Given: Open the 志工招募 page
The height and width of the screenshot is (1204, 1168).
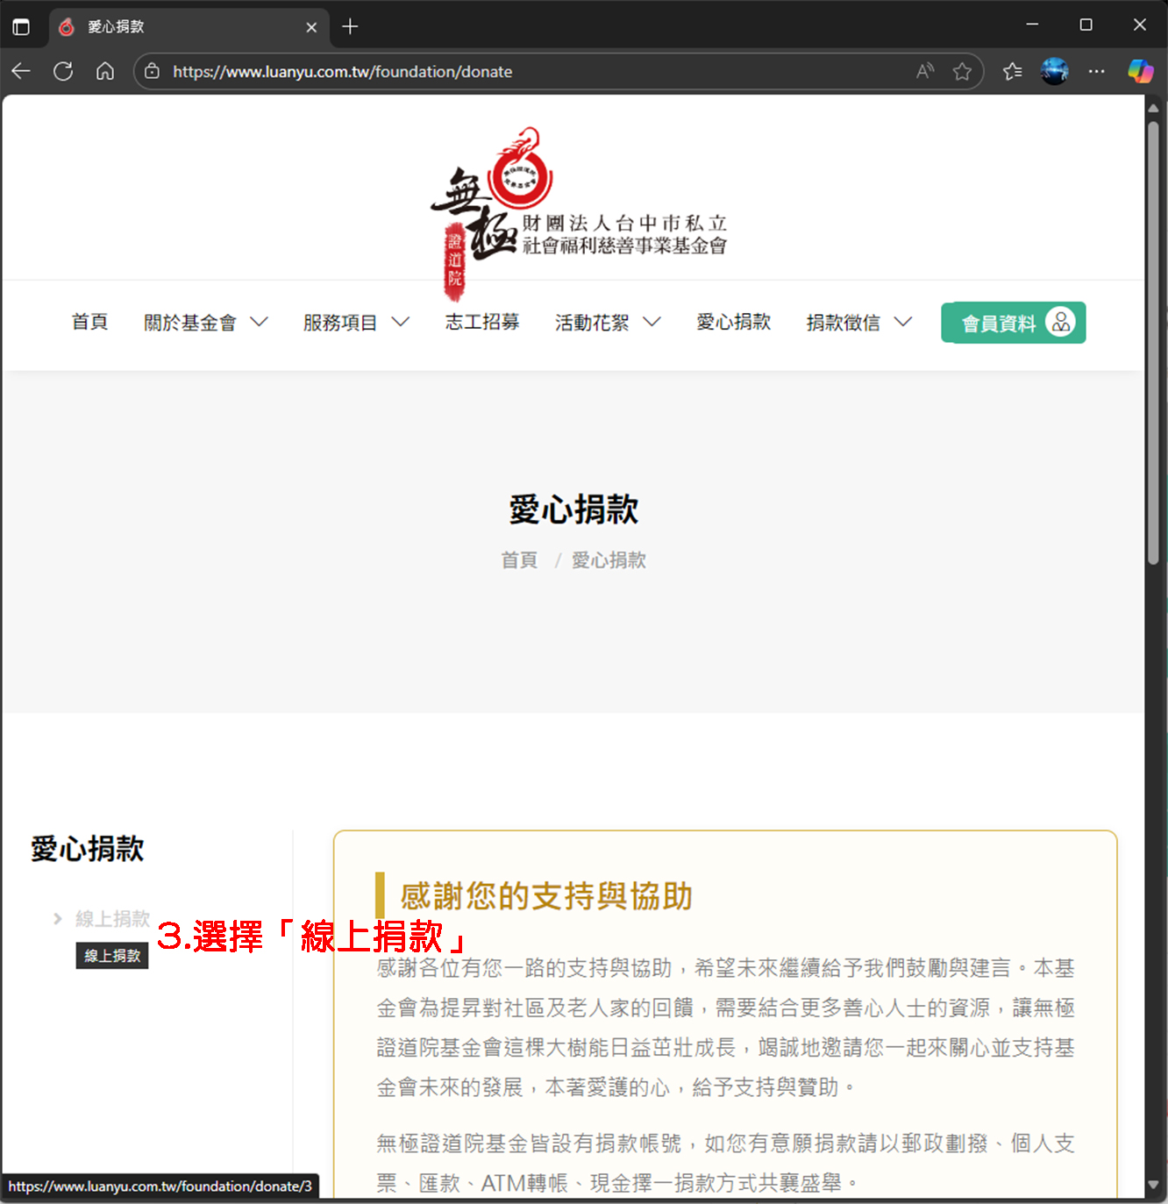Looking at the screenshot, I should pyautogui.click(x=482, y=322).
